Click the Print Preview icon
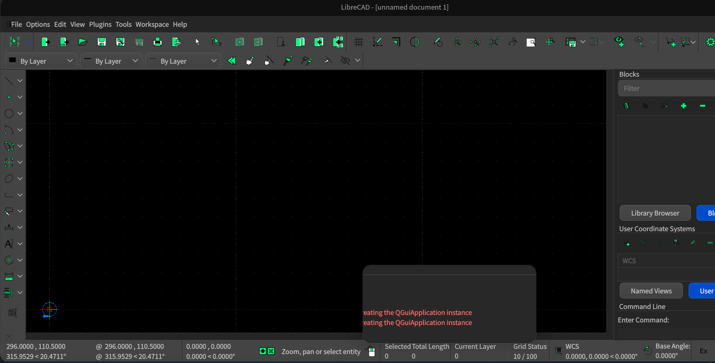This screenshot has height=363, width=715. [x=176, y=42]
